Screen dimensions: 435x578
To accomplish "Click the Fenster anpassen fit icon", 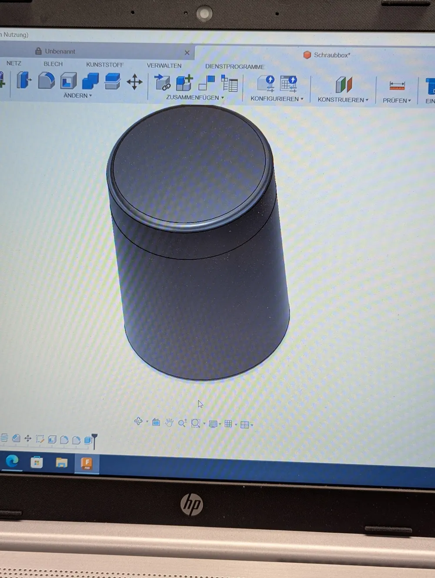I will (x=196, y=423).
